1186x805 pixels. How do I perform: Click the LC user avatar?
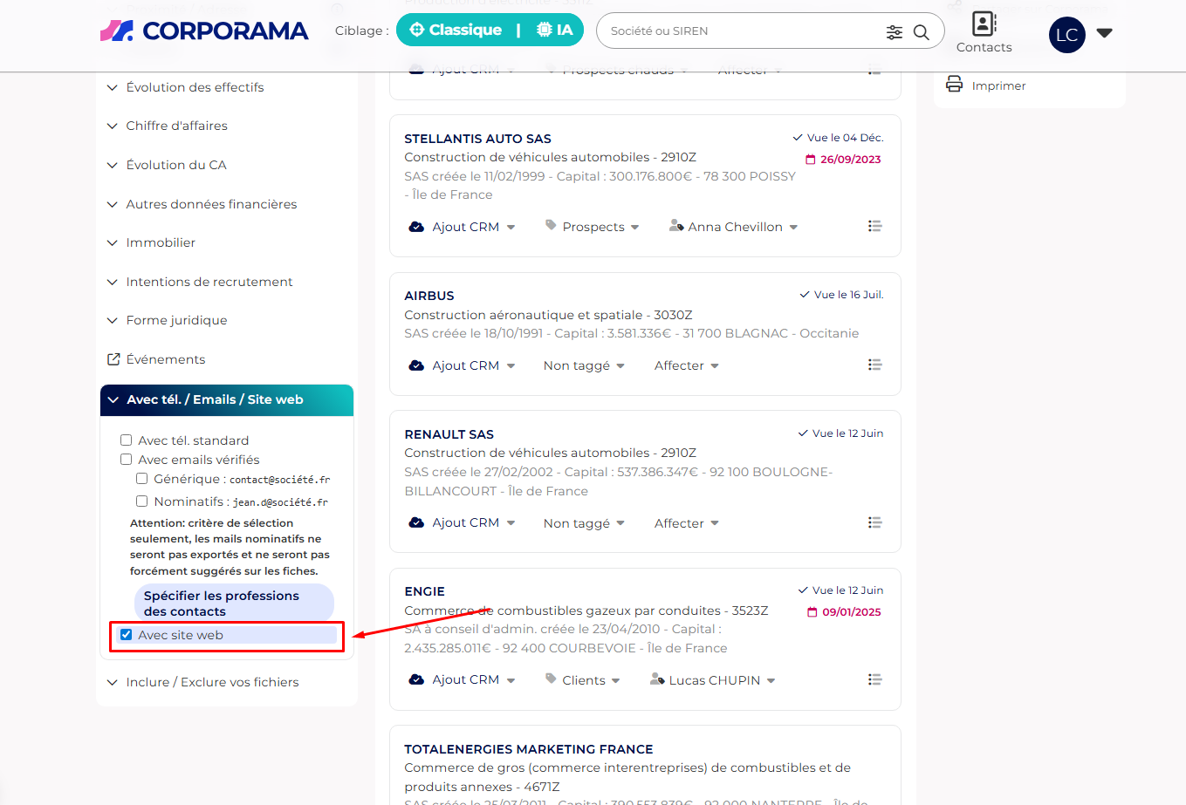point(1066,35)
